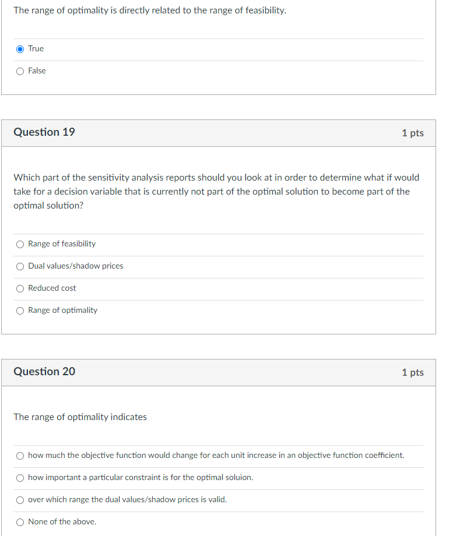Choose the 'Range of feasibility' radio option
Screen dimensions: 467x536
[x=20, y=244]
